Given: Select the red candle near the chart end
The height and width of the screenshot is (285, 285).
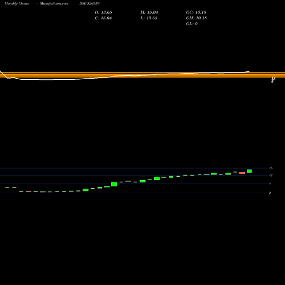Looking at the screenshot, I should (x=242, y=173).
